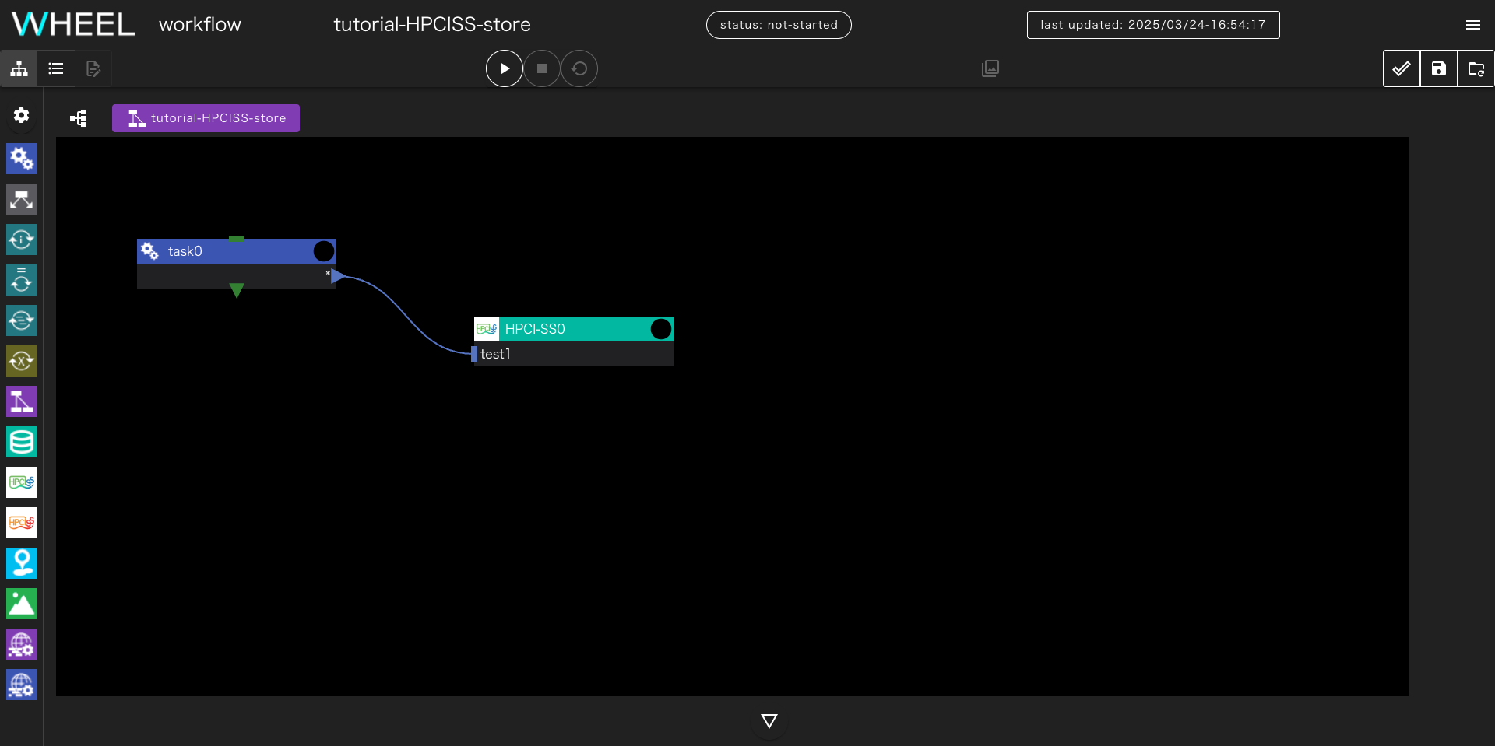Expand the log panel at the bottom

[769, 721]
